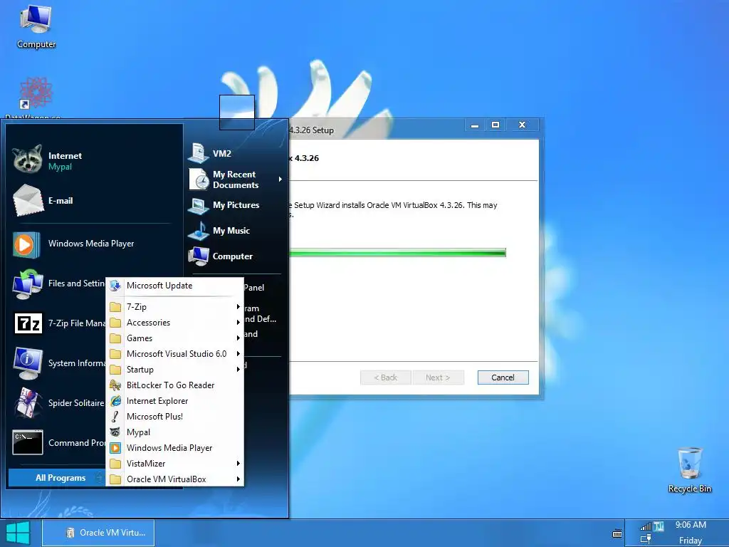Expand the VistaMizer folder

[x=175, y=463]
